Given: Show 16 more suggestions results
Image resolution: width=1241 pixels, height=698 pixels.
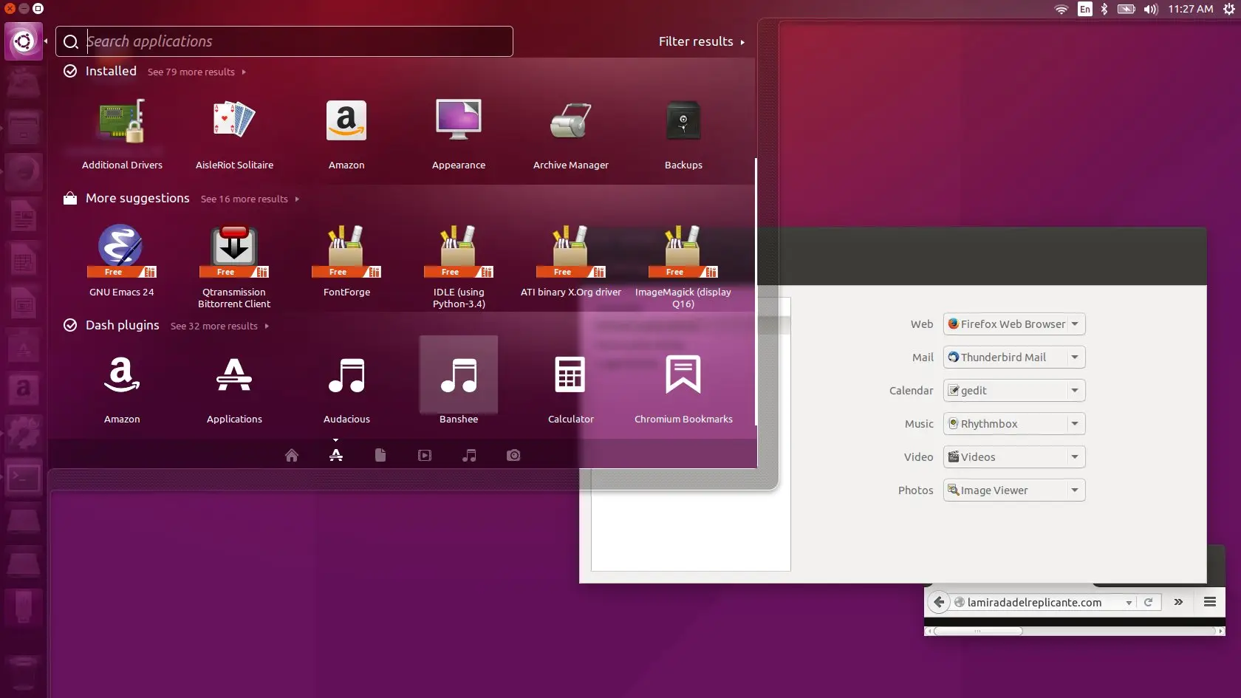Looking at the screenshot, I should click(249, 199).
